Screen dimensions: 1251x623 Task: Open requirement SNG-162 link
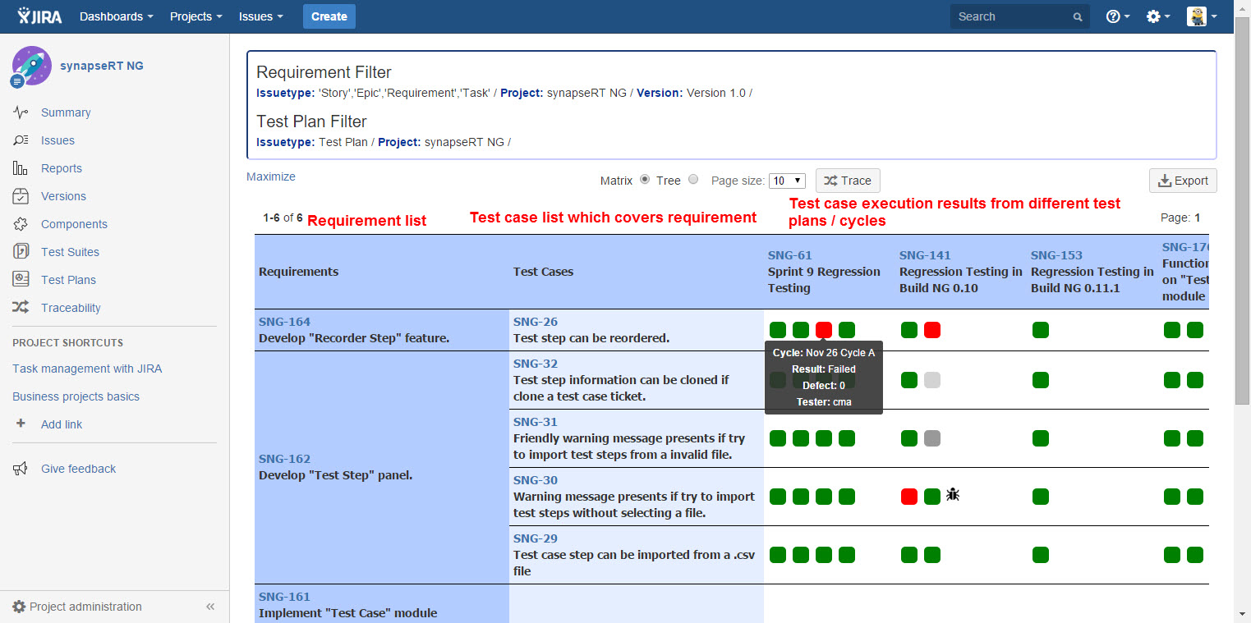click(284, 459)
